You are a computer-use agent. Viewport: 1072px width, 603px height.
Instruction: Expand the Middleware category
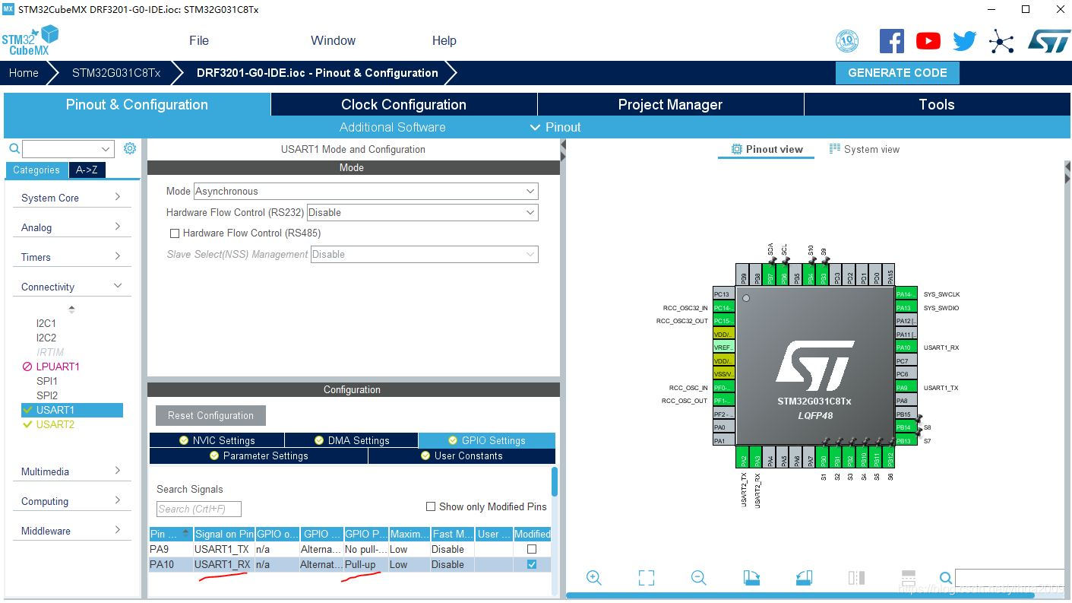[71, 531]
